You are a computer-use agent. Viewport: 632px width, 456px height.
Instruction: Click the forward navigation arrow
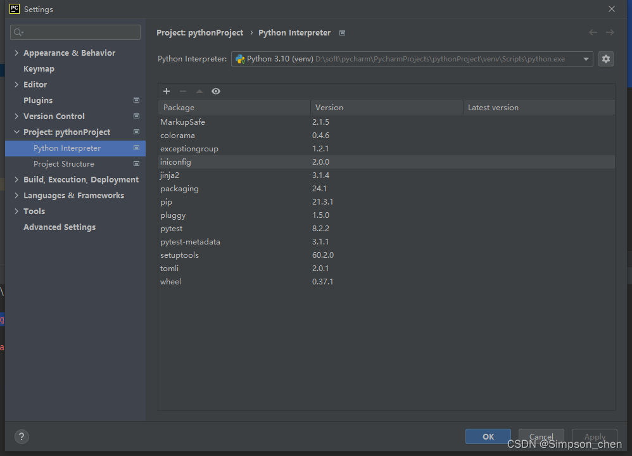pyautogui.click(x=610, y=32)
